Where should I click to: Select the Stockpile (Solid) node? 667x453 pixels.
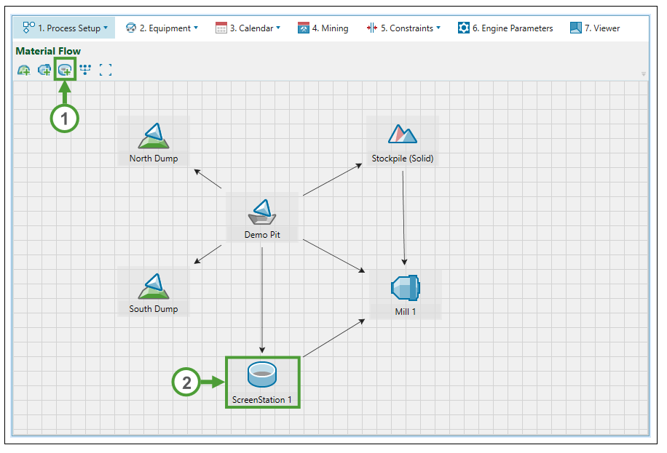click(403, 142)
